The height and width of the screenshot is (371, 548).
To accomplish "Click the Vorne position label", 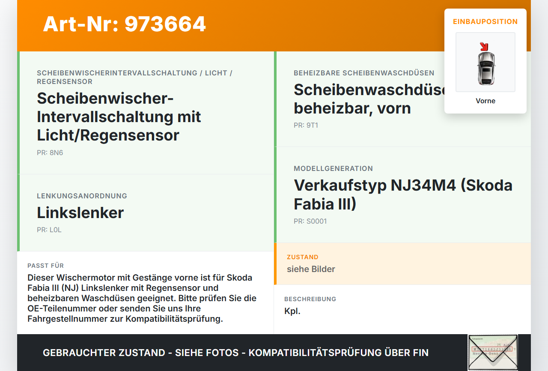I will (485, 101).
